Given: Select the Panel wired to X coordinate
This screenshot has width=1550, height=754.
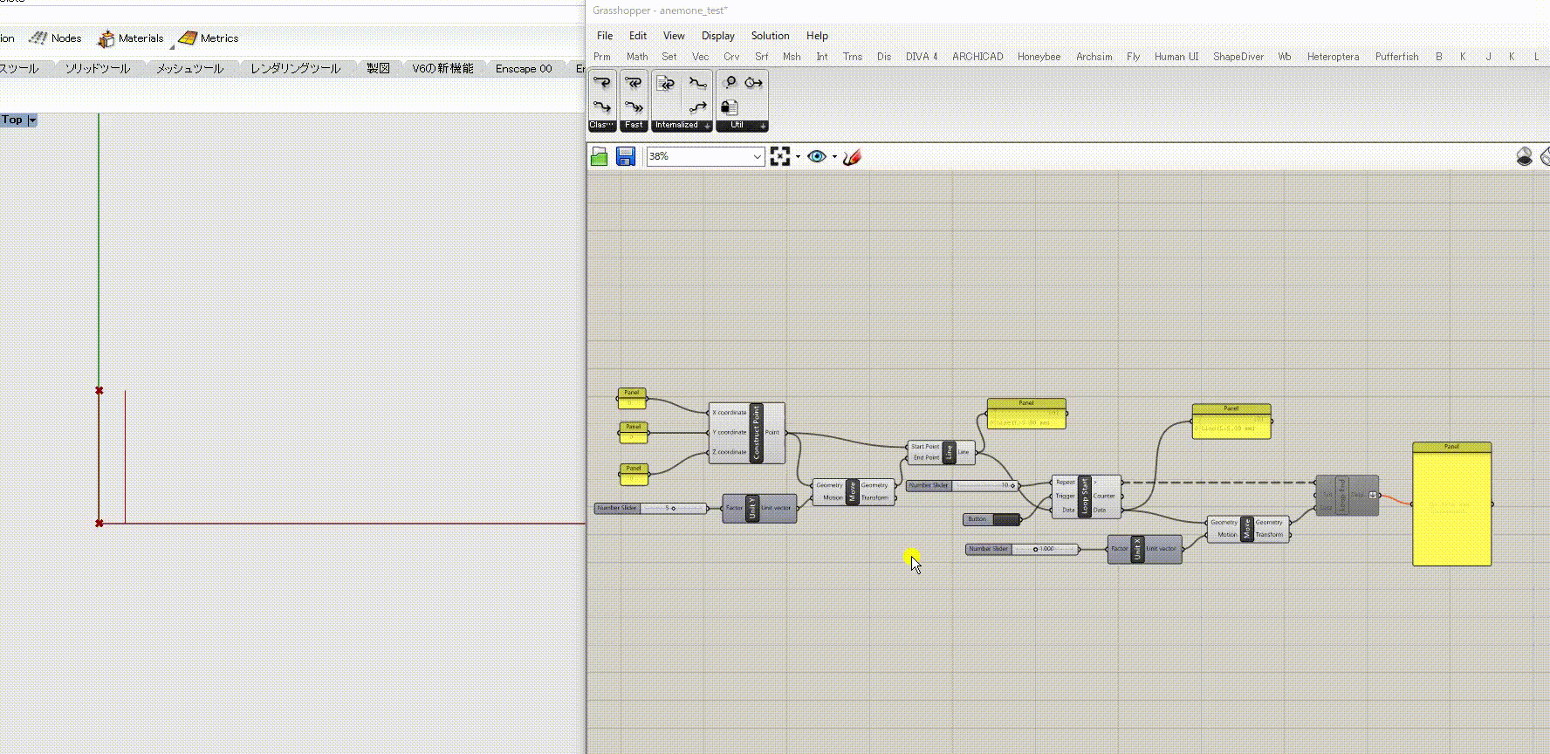Looking at the screenshot, I should click(x=632, y=399).
